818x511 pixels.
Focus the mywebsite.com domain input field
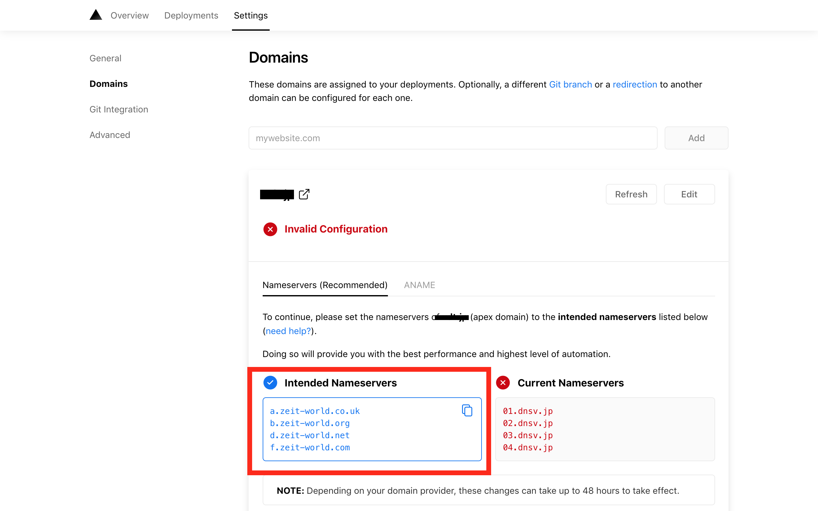pos(452,138)
